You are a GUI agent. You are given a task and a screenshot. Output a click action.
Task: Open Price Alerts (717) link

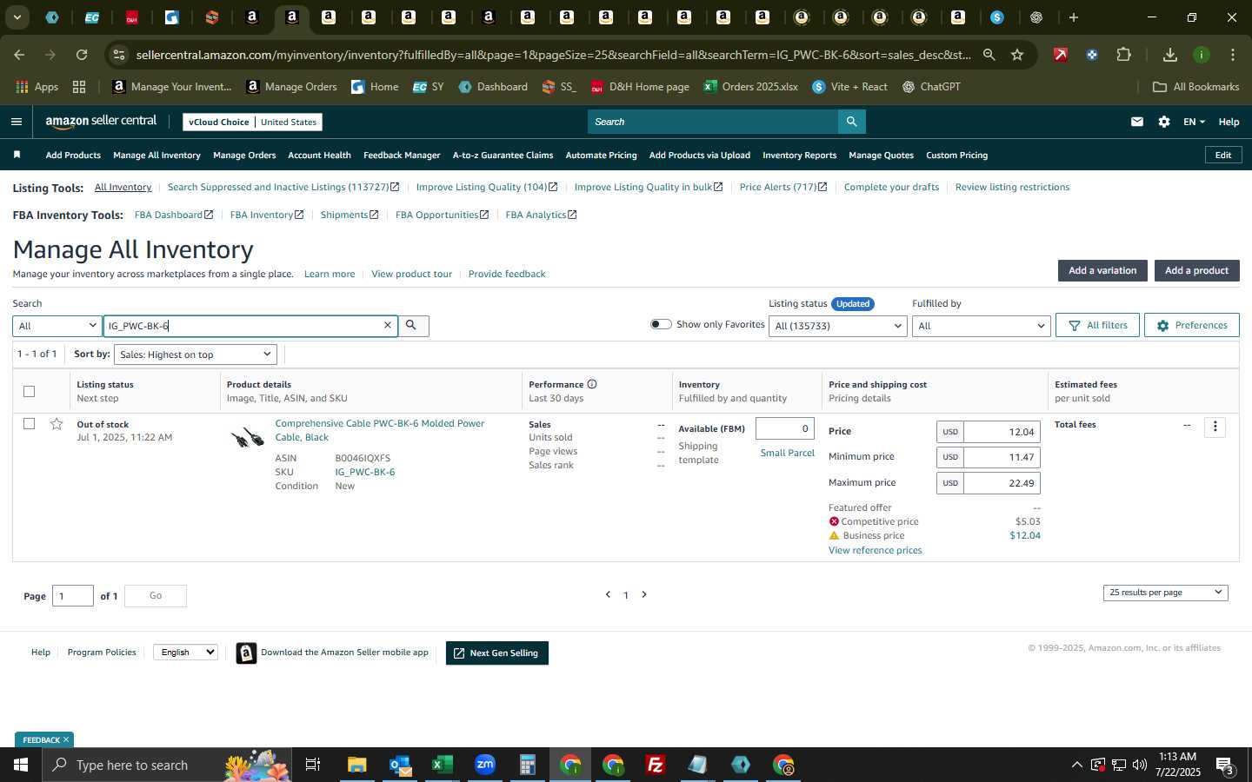click(783, 187)
